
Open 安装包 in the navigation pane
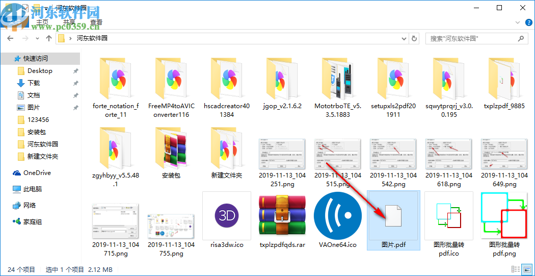pos(37,132)
